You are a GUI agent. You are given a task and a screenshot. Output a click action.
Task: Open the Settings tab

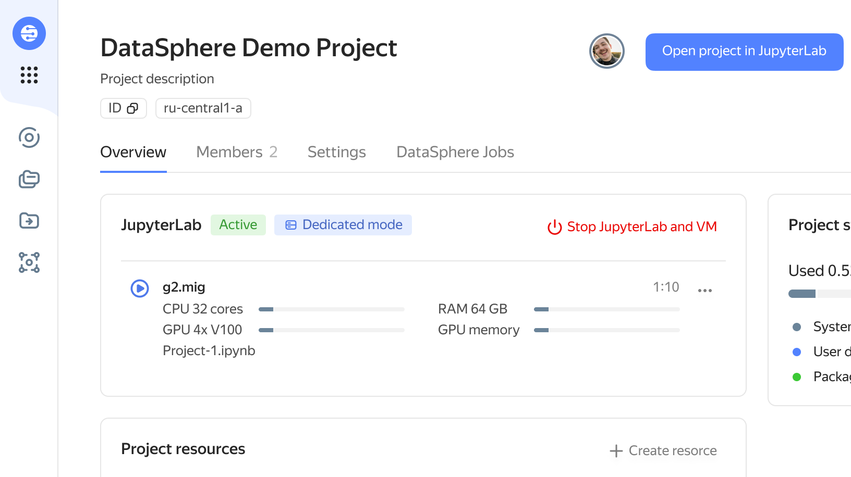click(x=337, y=152)
